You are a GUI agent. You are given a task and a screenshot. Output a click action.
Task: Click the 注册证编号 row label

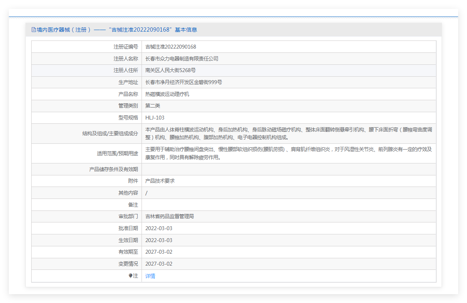125,47
